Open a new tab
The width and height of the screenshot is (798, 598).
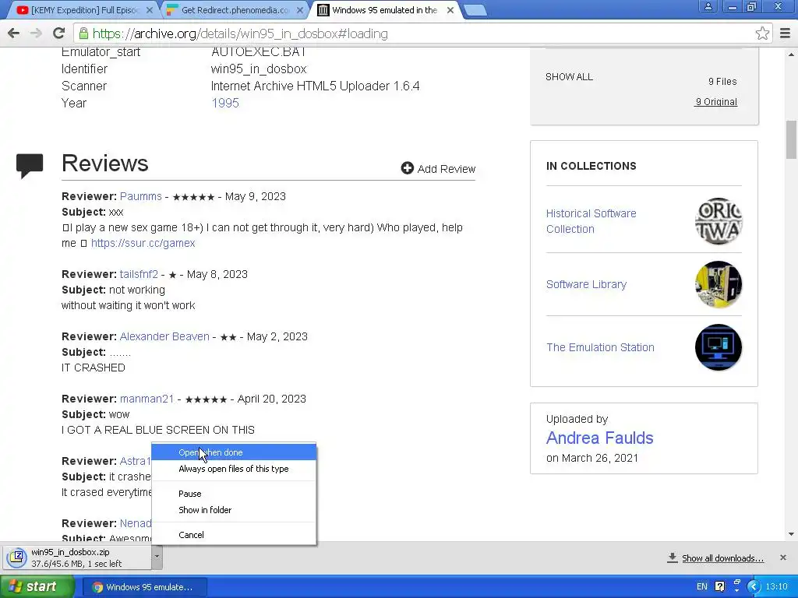click(x=475, y=10)
